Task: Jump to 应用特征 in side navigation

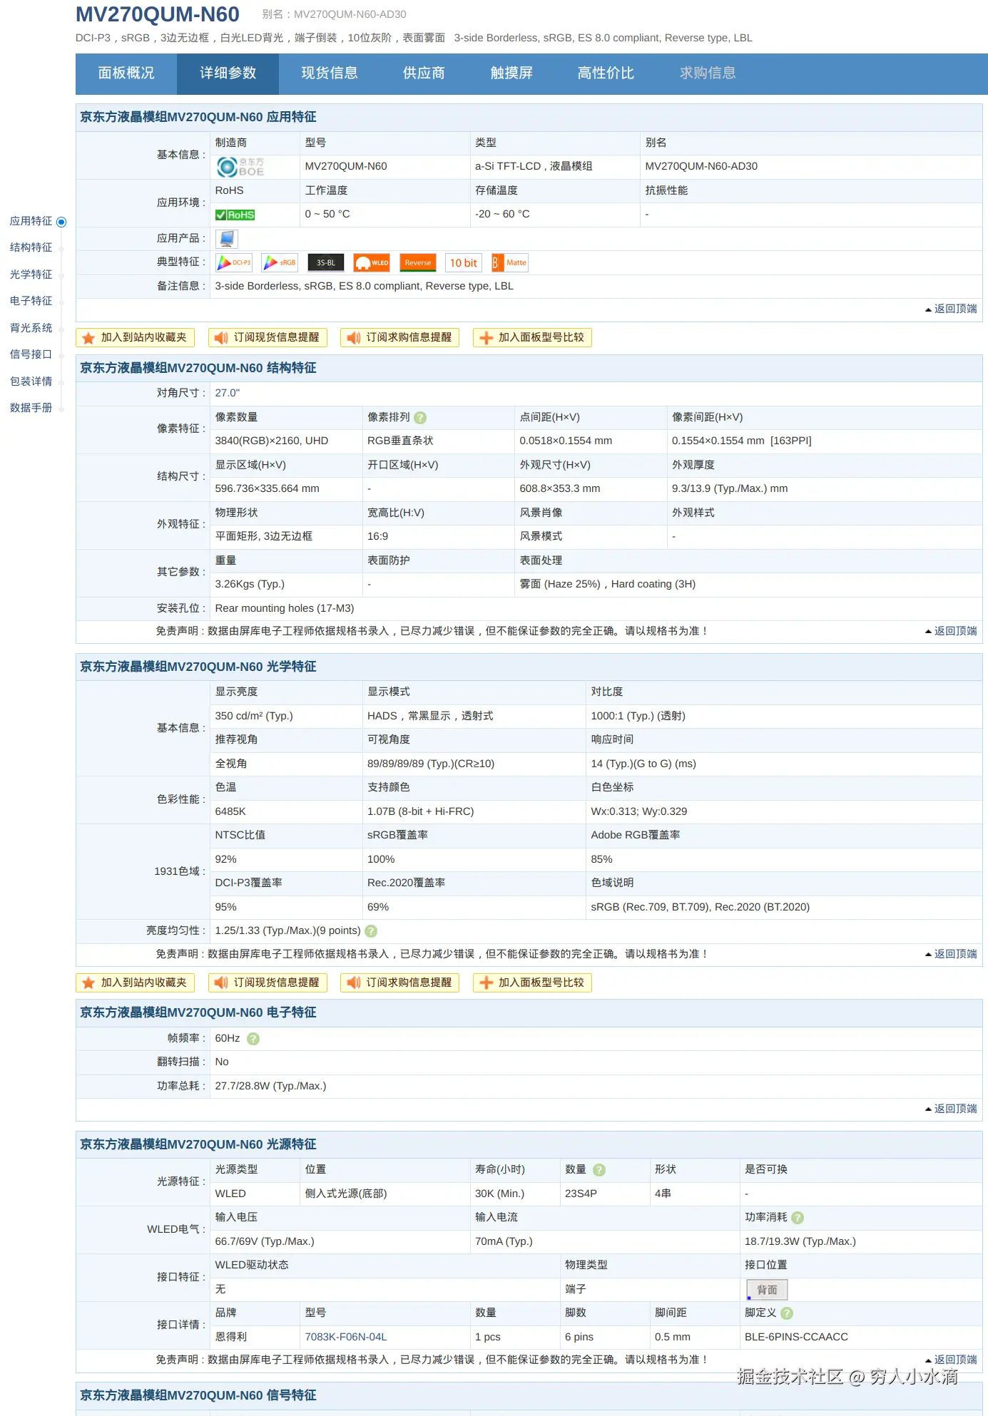Action: (31, 221)
